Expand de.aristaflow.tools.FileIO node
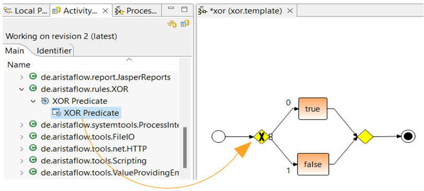Viewport: 424px width, 191px height. point(21,137)
